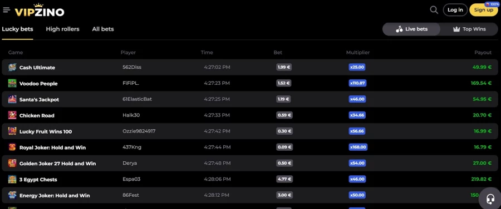Screen dimensions: 501x209
Task: Click the x50.00 multiplier badge
Action: [x=357, y=195]
